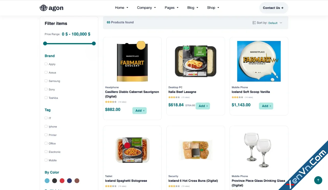Expand the Shop navigation dropdown

pyautogui.click(x=213, y=8)
